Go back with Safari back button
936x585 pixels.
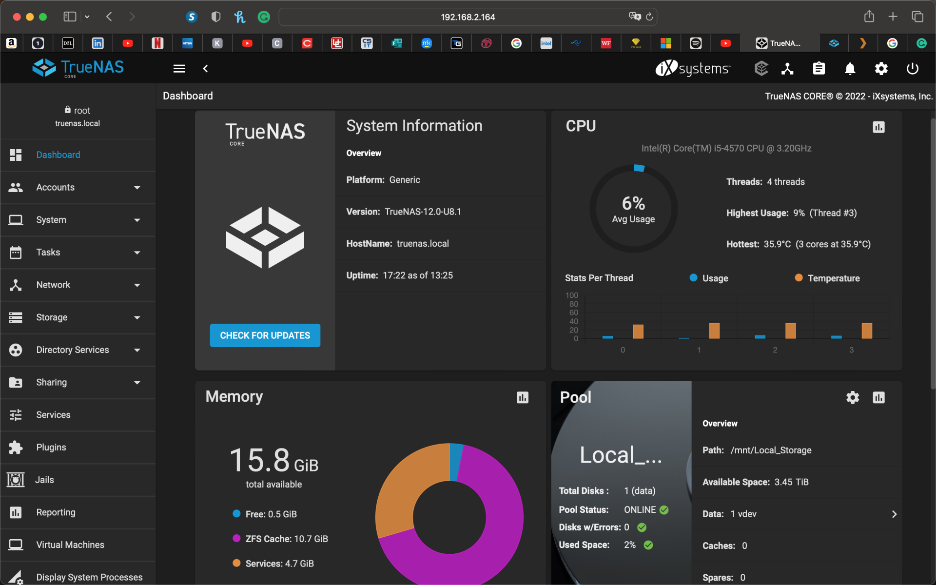point(109,17)
